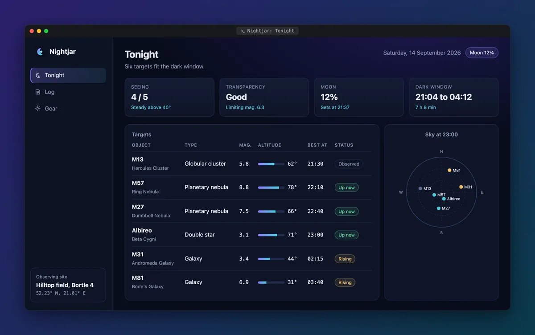This screenshot has height=335, width=535.
Task: Open the Transparency Good card
Action: 264,97
